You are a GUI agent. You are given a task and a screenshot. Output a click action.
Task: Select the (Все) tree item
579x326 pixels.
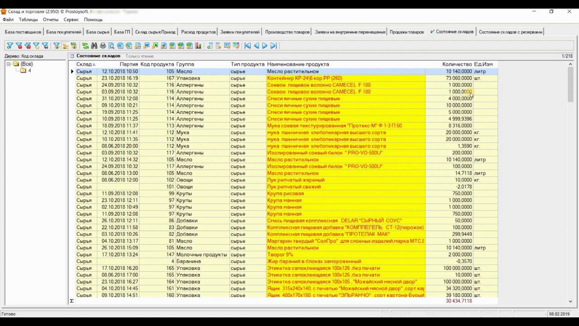27,64
